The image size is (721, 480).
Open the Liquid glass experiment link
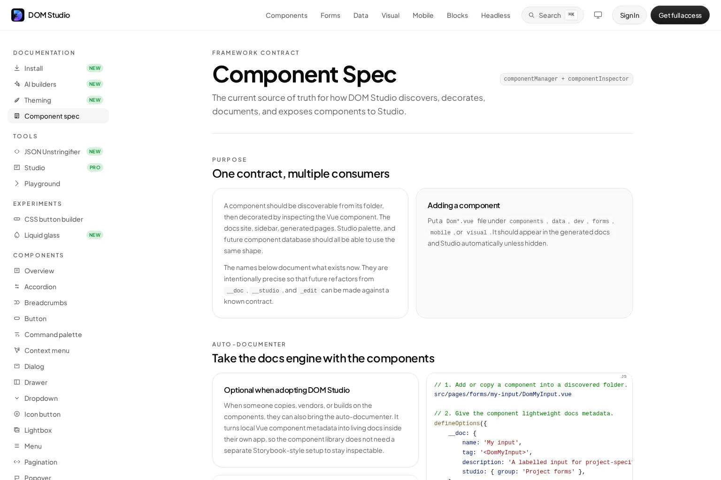58,235
